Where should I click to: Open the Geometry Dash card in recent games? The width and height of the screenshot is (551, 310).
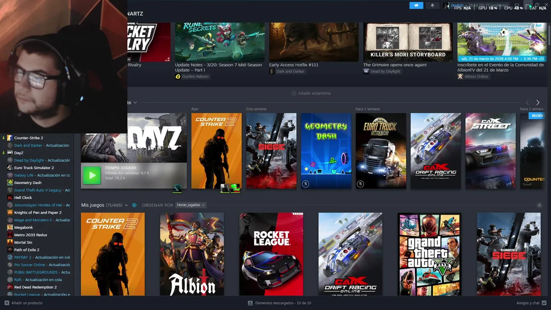click(326, 151)
